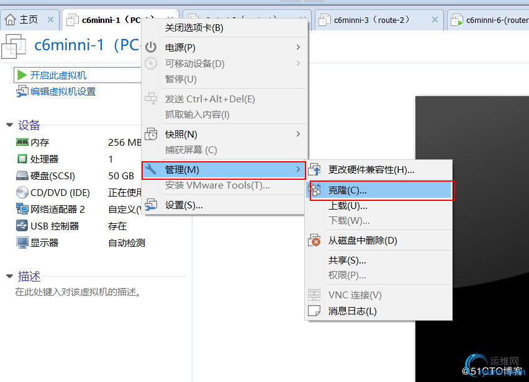Close the c6minni-3 (route-2) tab

tap(435, 20)
